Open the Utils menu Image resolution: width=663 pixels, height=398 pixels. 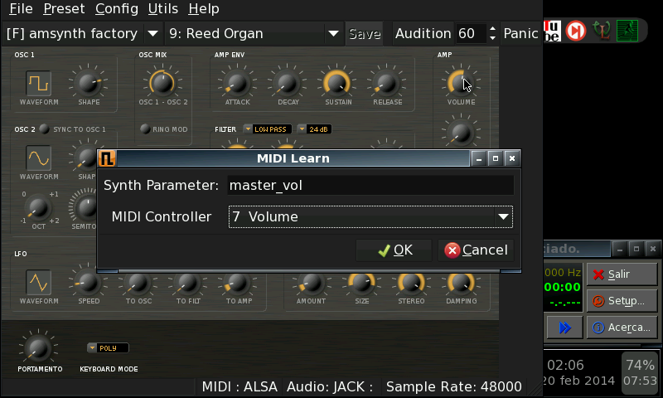(x=162, y=8)
